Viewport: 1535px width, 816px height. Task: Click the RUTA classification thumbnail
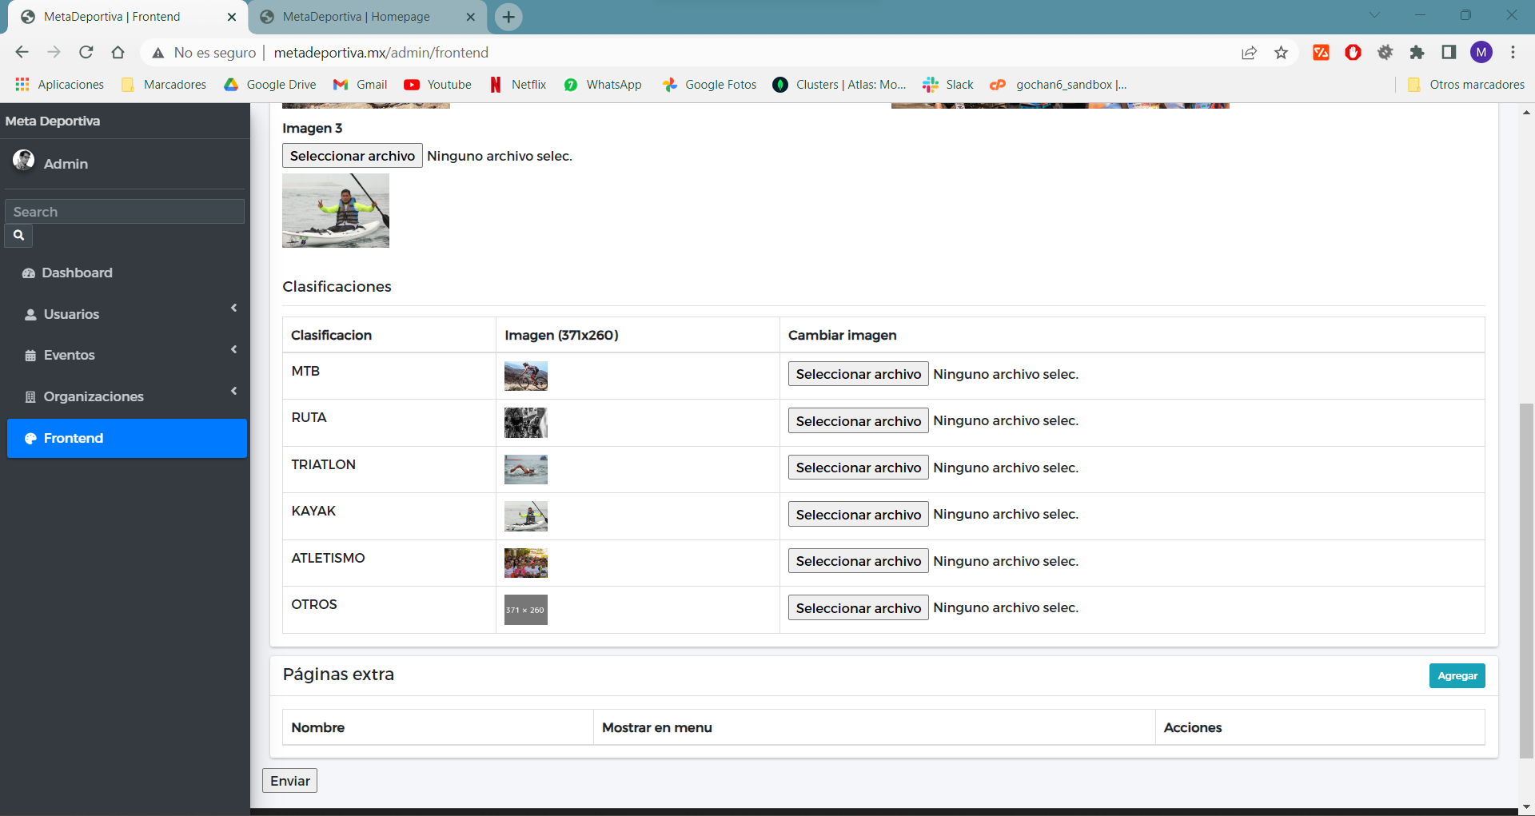(526, 423)
